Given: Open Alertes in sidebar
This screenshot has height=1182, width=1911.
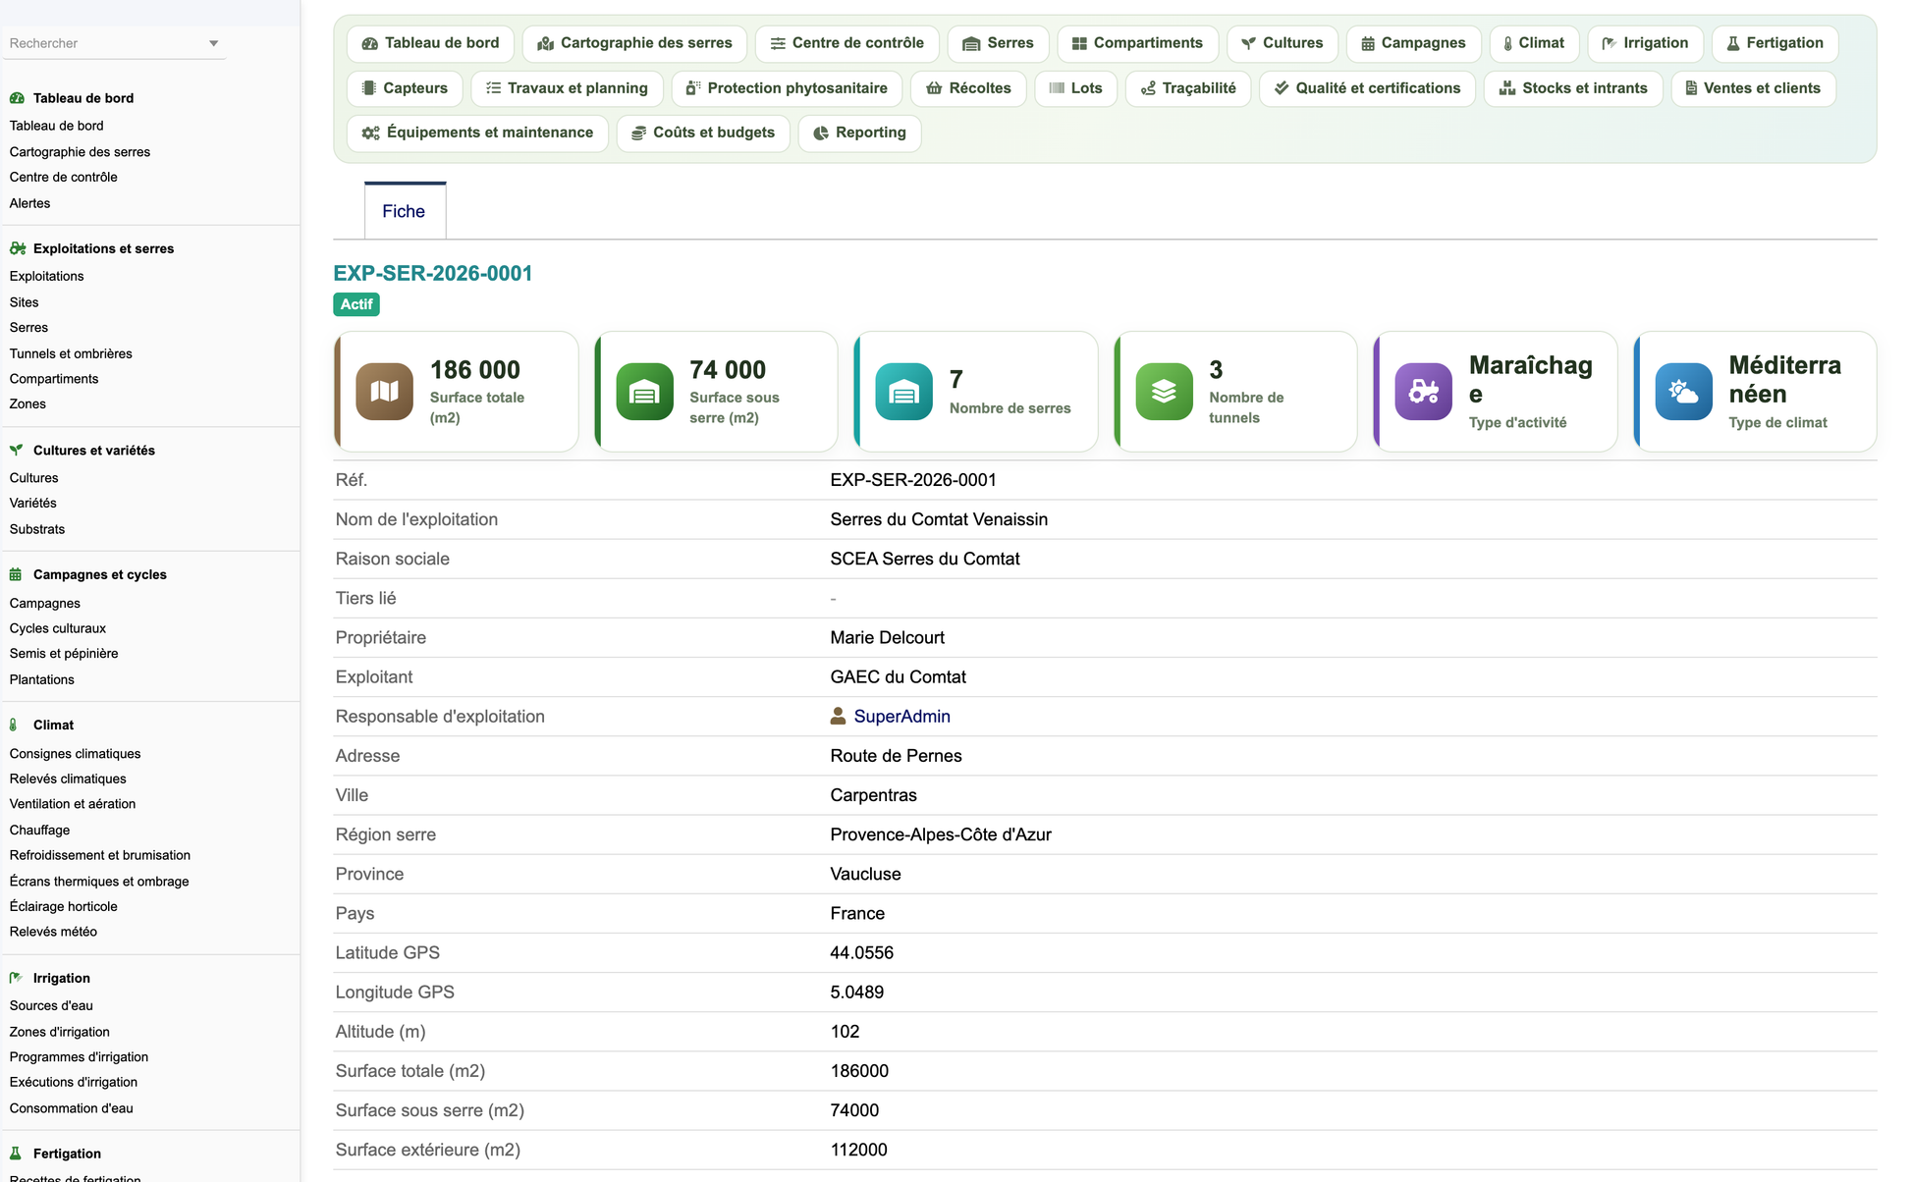Looking at the screenshot, I should (29, 203).
